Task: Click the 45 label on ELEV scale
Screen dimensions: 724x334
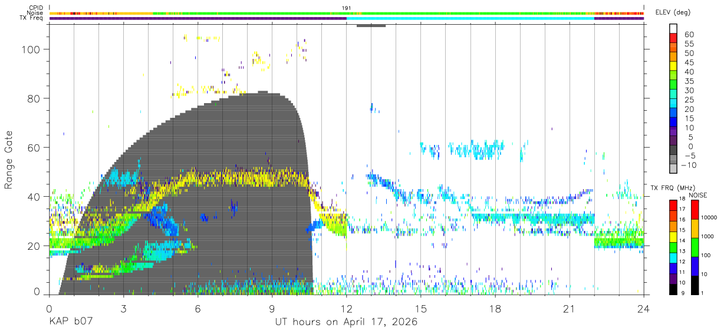Action: tap(689, 62)
